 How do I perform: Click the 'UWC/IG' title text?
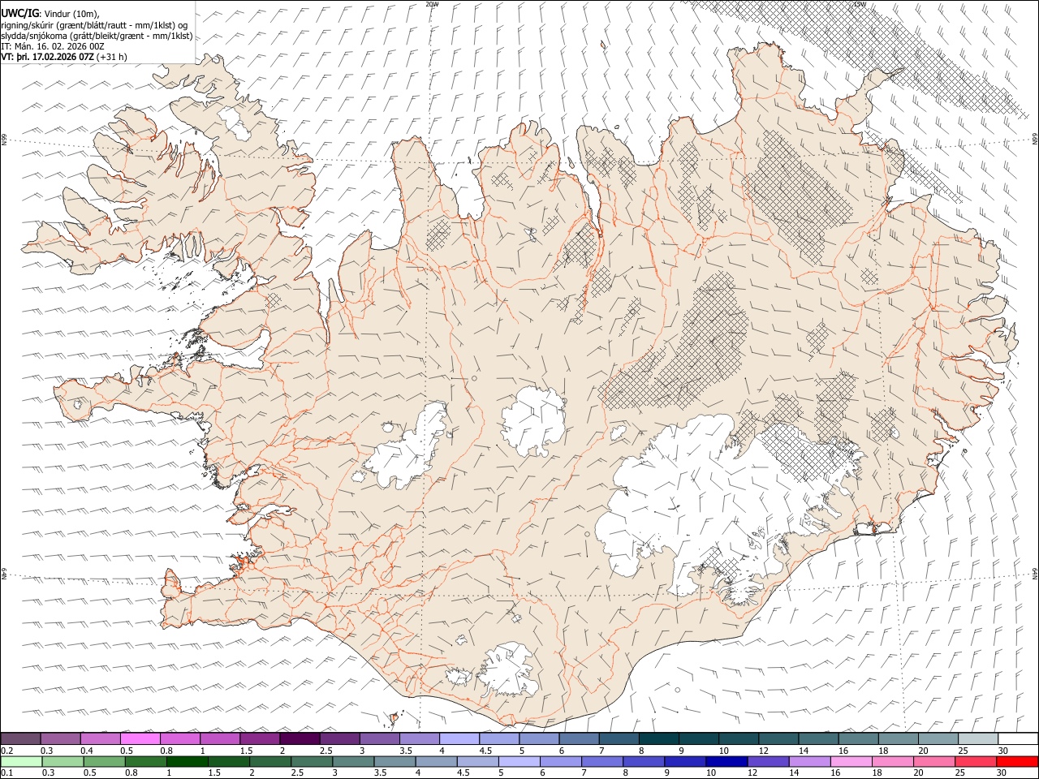19,12
